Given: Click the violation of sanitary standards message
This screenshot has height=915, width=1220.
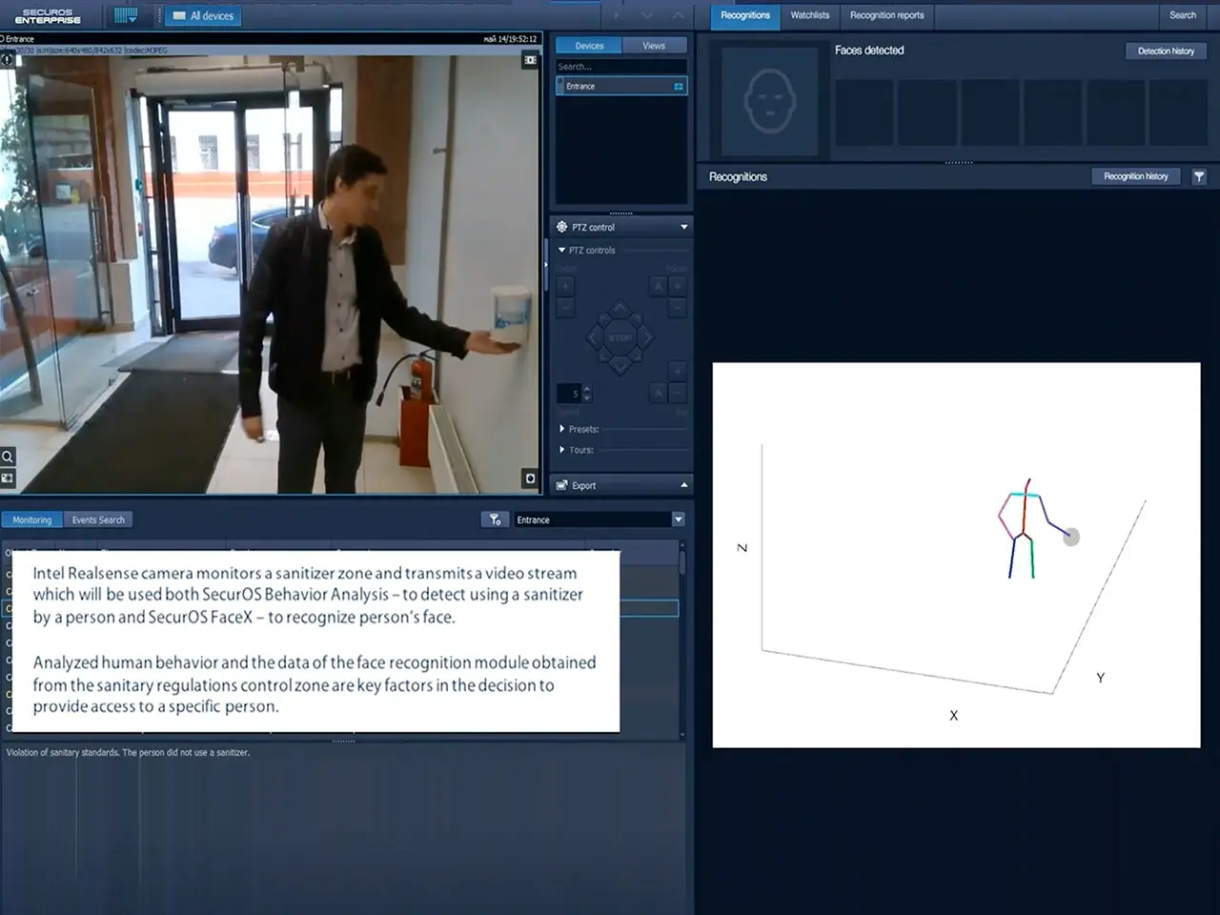Looking at the screenshot, I should click(128, 753).
